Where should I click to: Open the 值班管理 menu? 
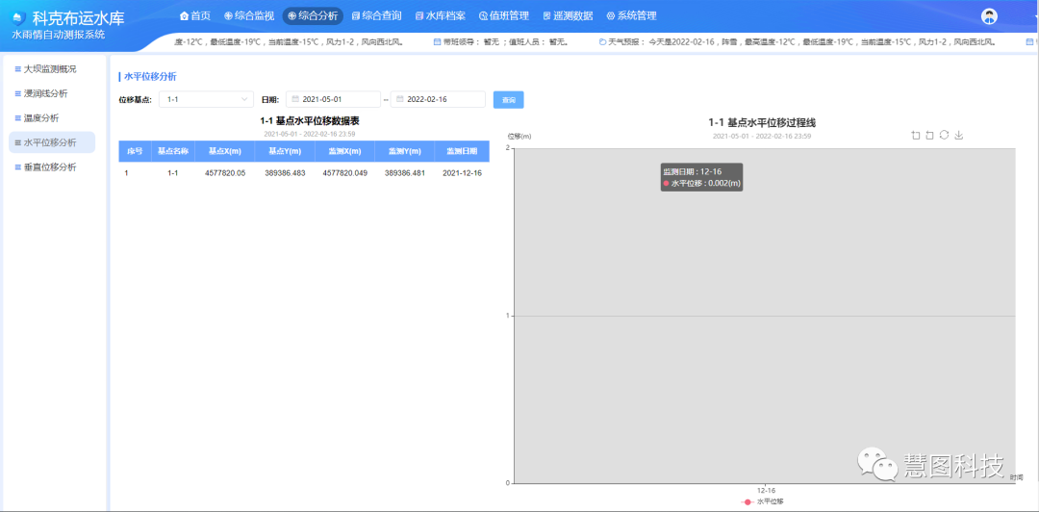click(x=503, y=16)
